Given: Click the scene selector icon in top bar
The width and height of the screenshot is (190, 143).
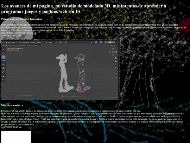Looking at the screenshot, I should tap(110, 40).
